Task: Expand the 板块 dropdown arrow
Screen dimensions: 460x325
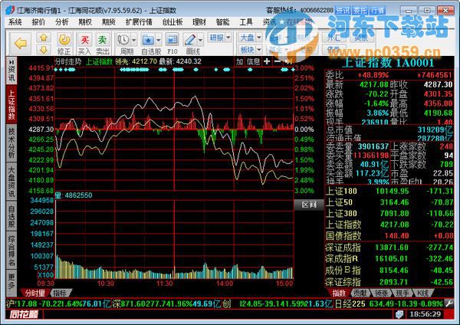Action: pyautogui.click(x=259, y=50)
